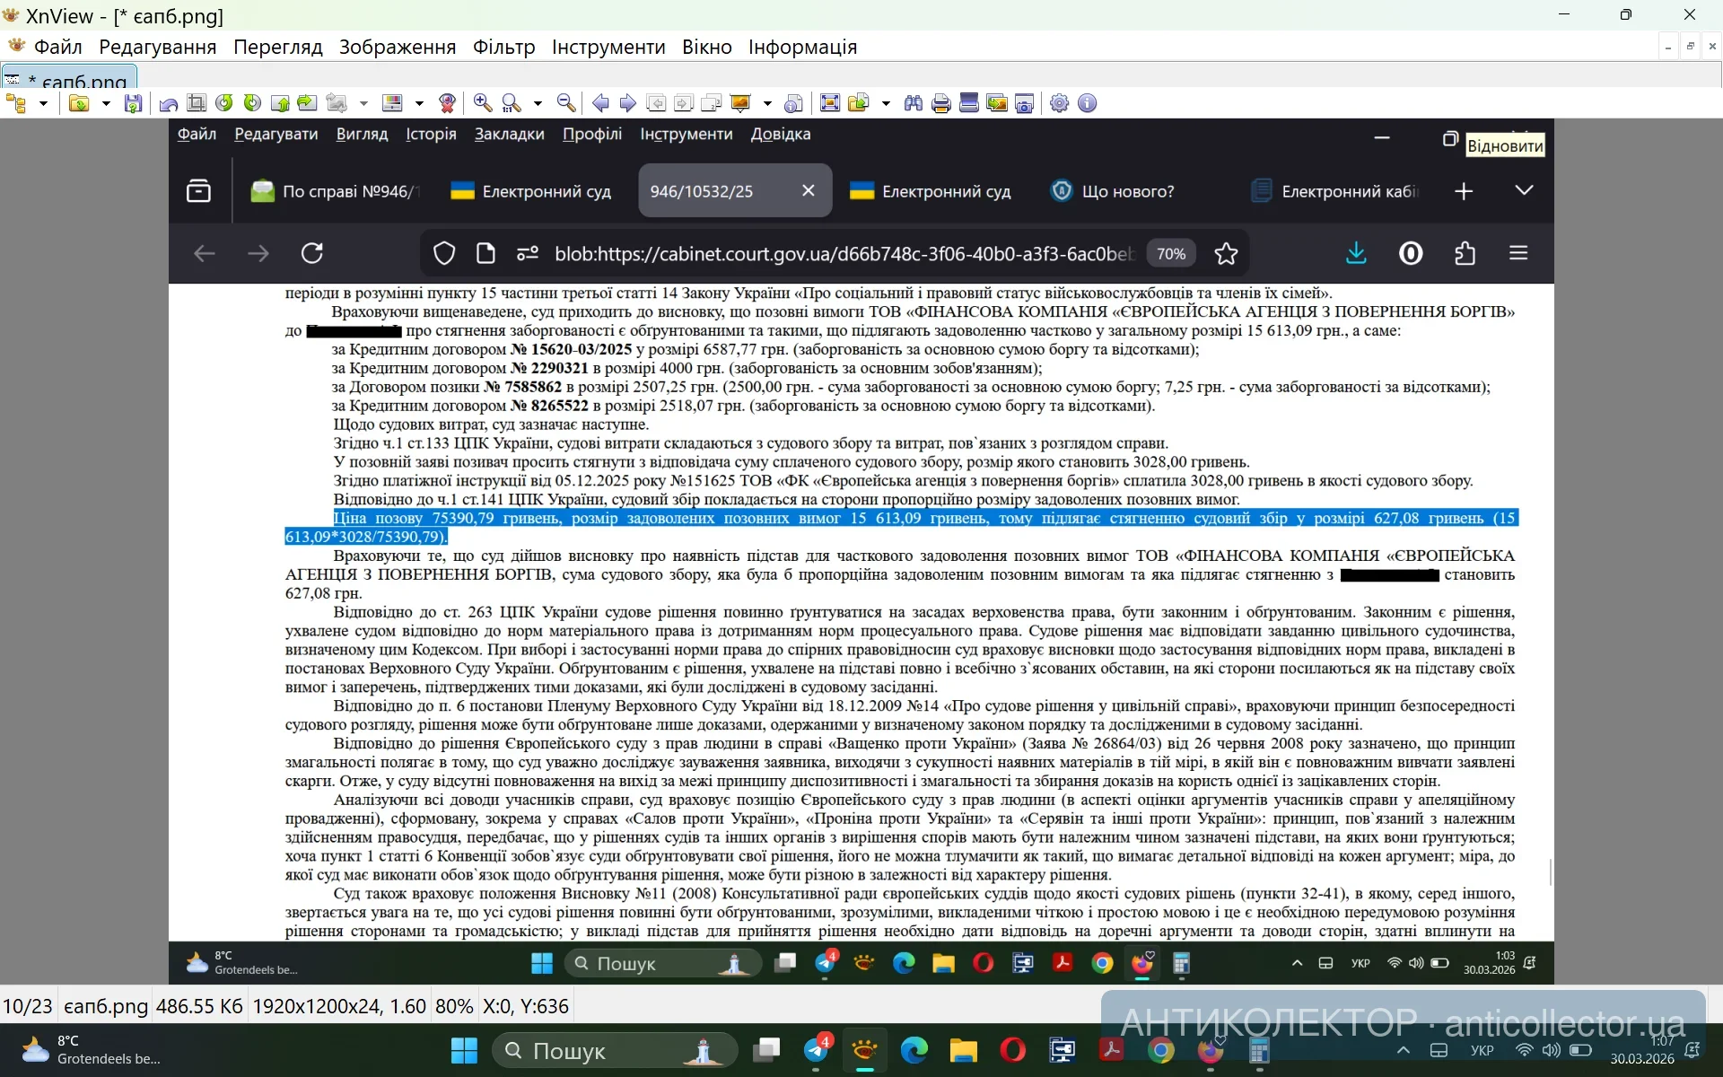Screen dimensions: 1723x1077
Task: Set zoom to 1:1 actual size
Action: (509, 103)
